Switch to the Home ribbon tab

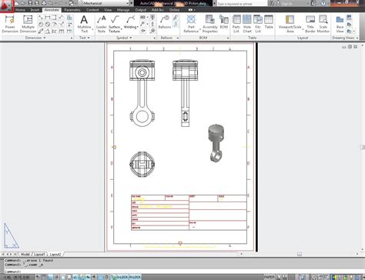click(x=20, y=10)
